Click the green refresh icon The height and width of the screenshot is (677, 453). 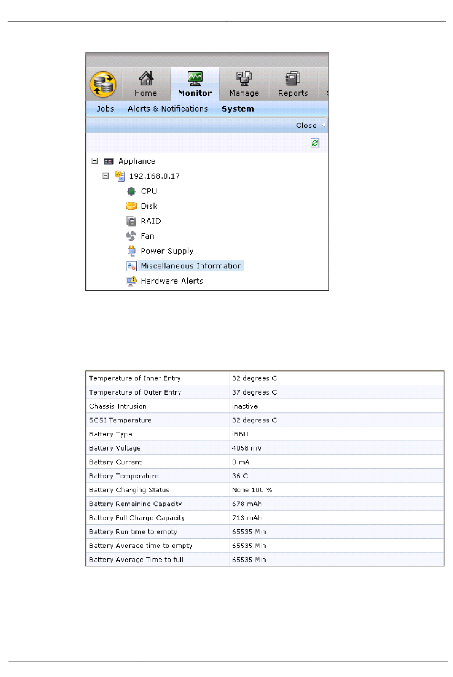[x=315, y=143]
